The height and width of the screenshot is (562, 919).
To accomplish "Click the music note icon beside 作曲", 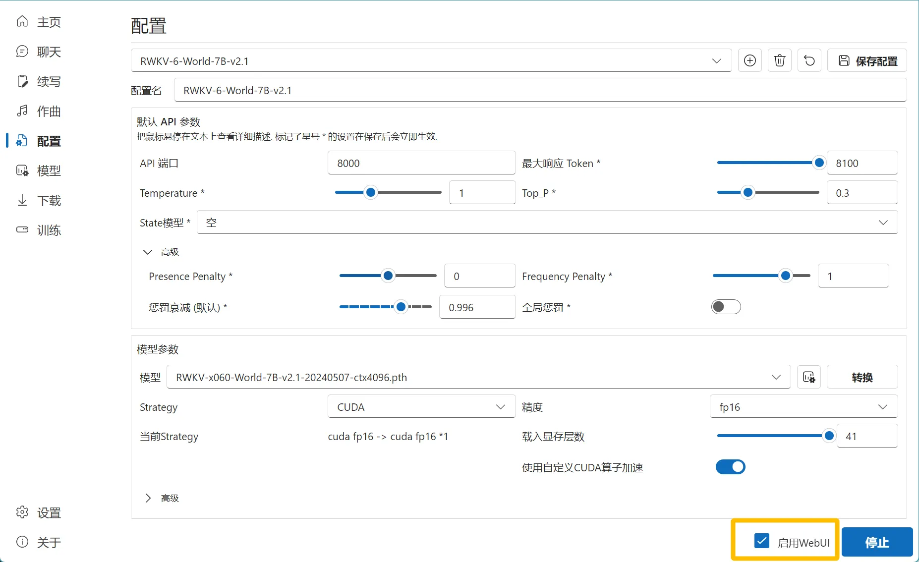I will click(x=22, y=111).
